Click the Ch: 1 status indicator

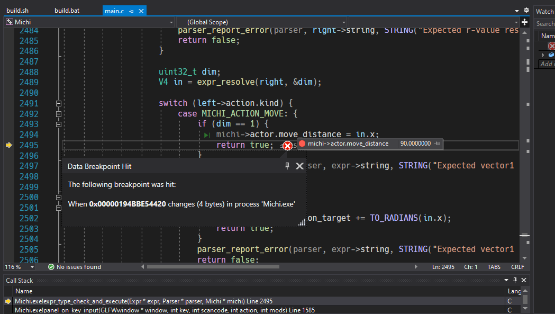(x=471, y=267)
